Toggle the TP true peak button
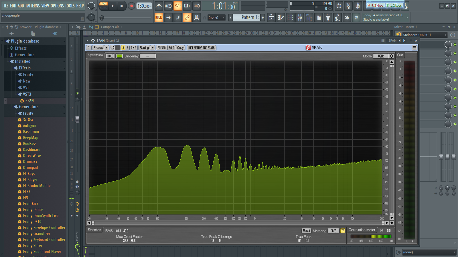The image size is (458, 257). [343, 231]
